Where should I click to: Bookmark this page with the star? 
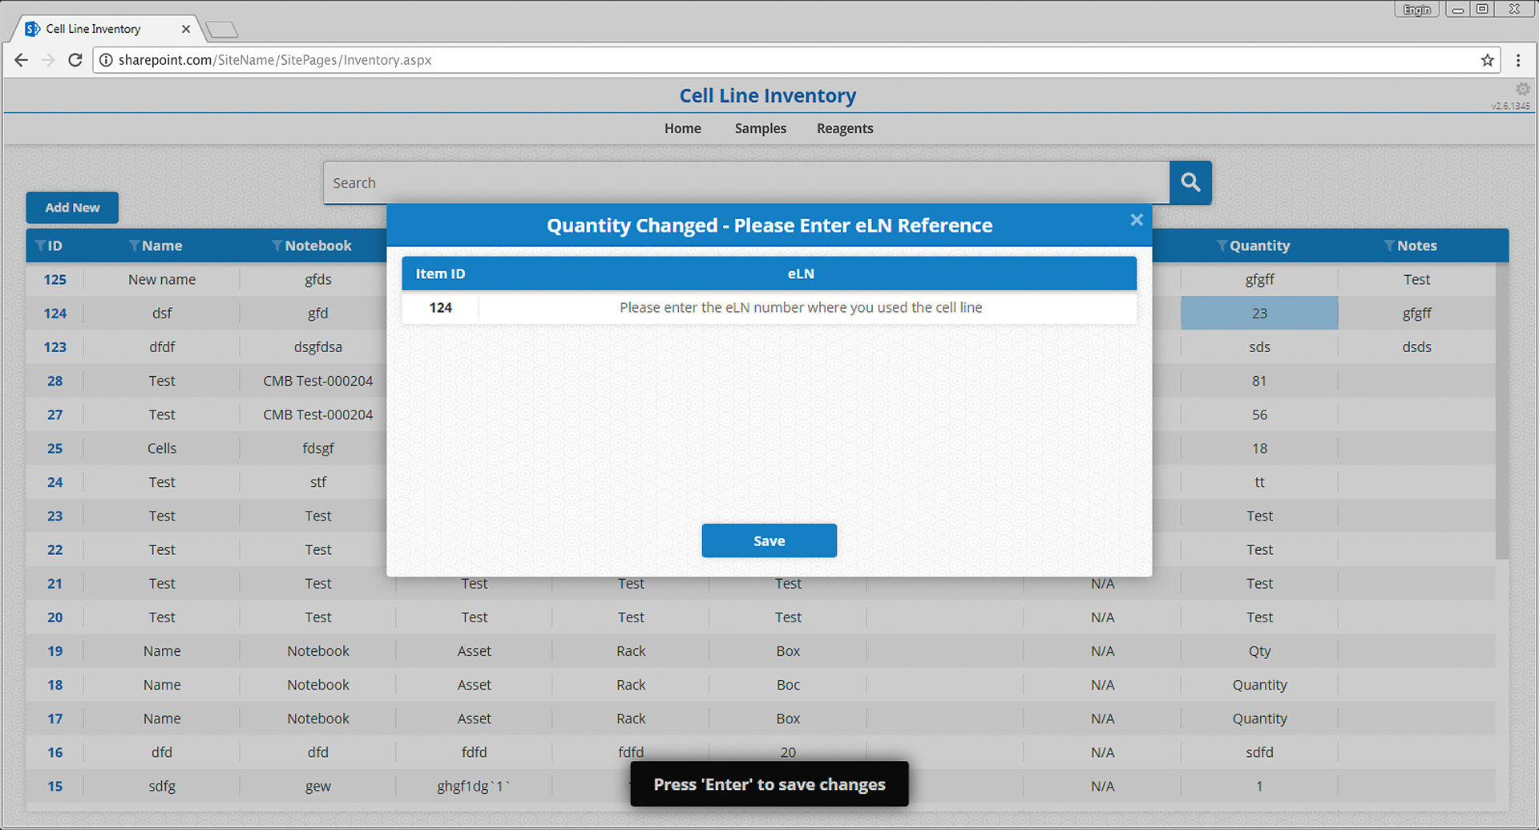1488,60
